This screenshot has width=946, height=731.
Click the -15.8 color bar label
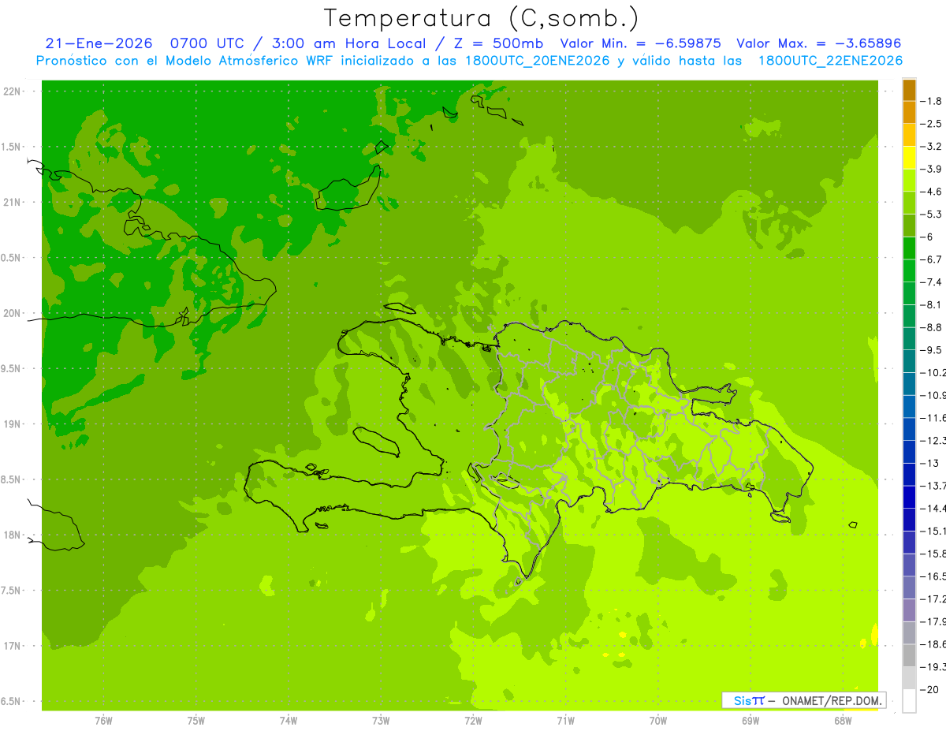click(x=933, y=554)
